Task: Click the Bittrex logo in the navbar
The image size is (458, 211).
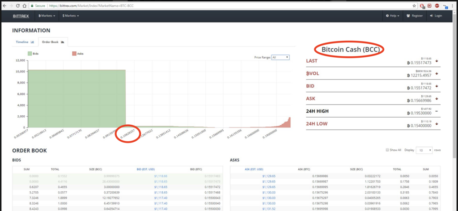Action: [x=21, y=16]
